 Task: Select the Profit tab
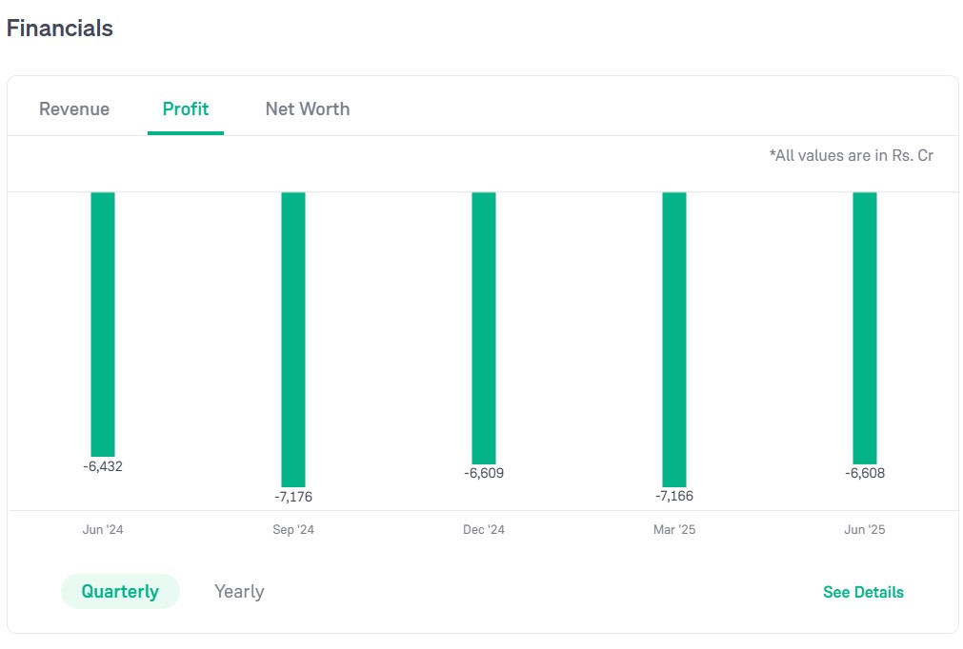[x=186, y=109]
